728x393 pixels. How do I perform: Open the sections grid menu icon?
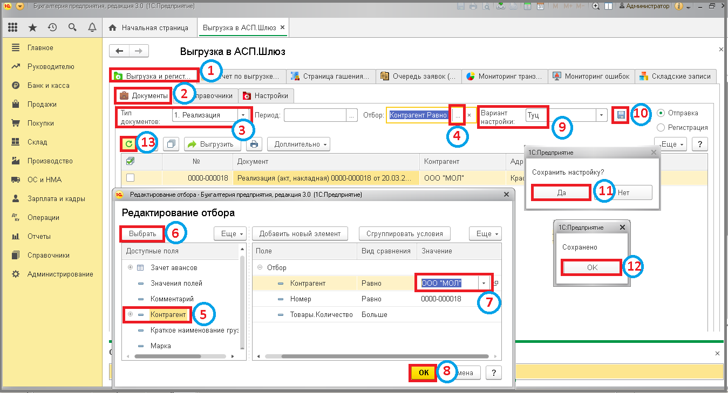click(13, 27)
